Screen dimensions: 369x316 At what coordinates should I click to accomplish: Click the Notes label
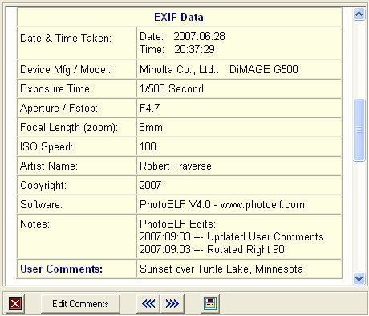click(35, 224)
